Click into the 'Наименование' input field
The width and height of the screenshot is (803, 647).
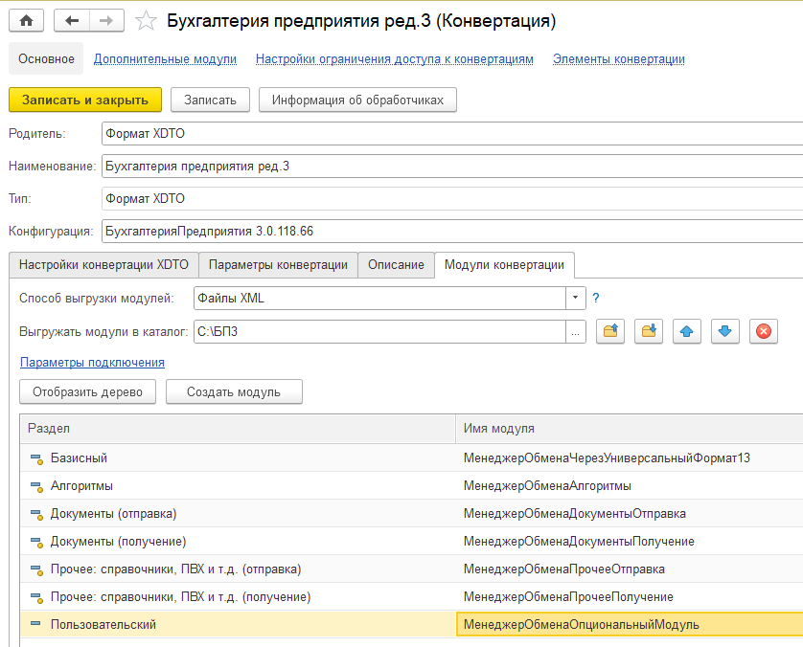pos(450,166)
